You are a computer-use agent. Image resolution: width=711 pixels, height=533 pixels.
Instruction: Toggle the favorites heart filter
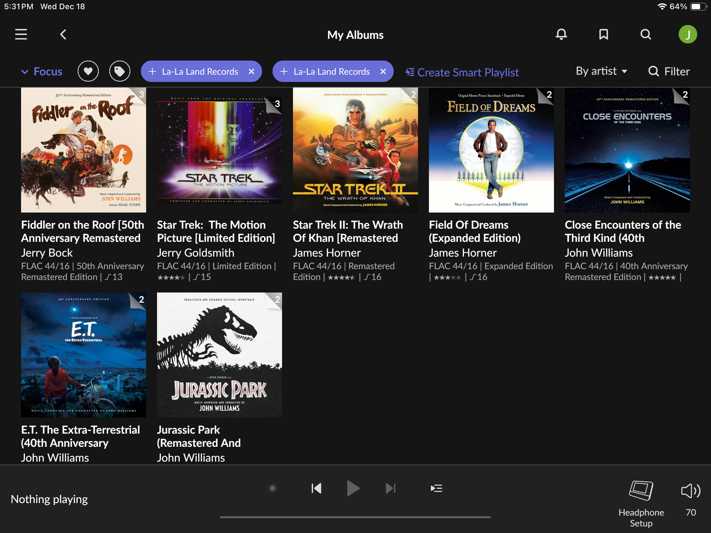pyautogui.click(x=88, y=71)
